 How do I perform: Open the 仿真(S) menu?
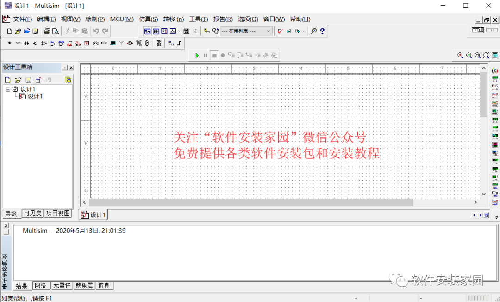coord(148,19)
